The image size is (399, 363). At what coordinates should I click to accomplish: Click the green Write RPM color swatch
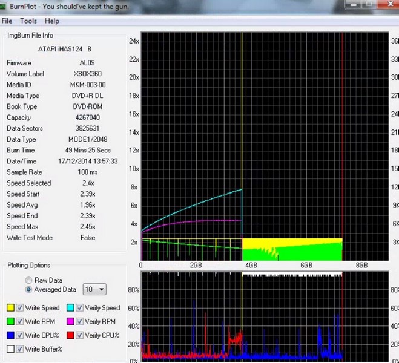[x=10, y=322]
